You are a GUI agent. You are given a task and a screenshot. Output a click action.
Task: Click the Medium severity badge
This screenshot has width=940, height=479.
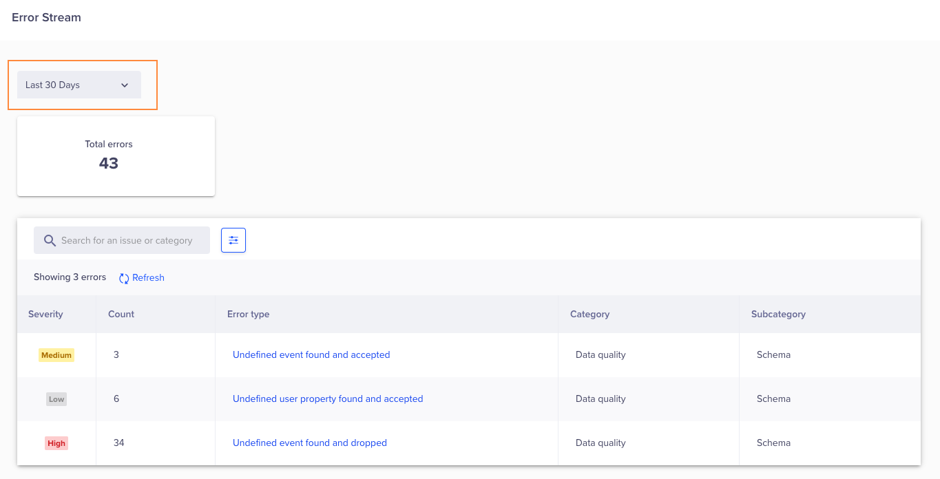point(56,355)
